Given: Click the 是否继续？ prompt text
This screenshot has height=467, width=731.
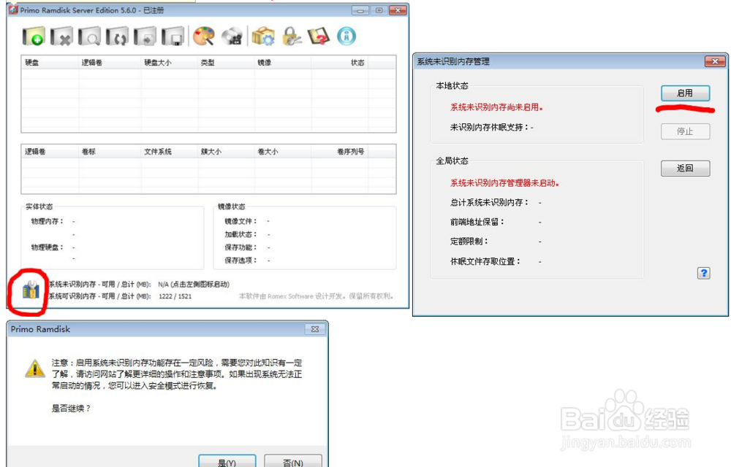Looking at the screenshot, I should click(72, 409).
